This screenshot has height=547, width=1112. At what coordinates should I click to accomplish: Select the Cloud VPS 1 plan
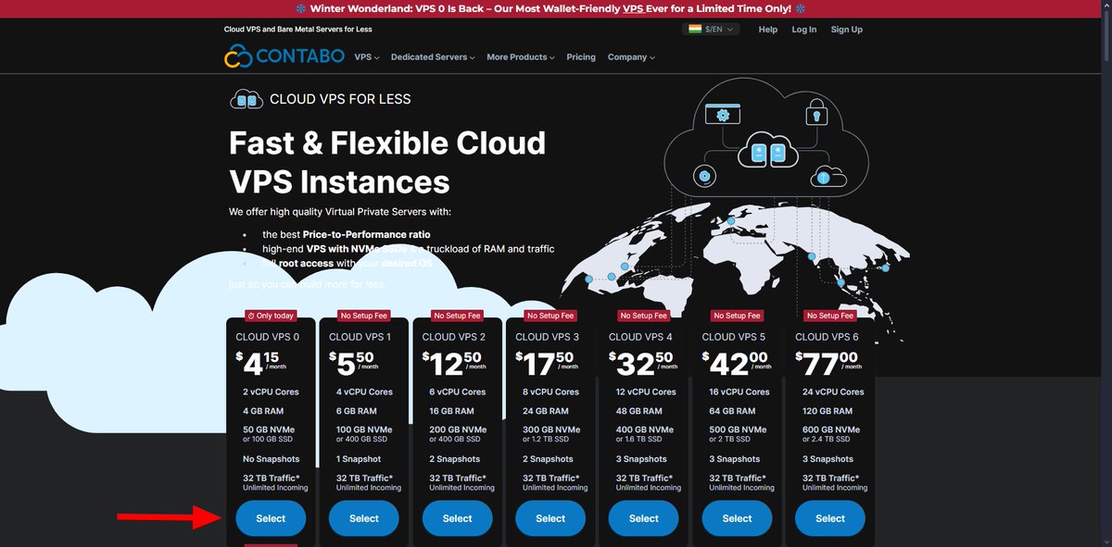coord(364,518)
